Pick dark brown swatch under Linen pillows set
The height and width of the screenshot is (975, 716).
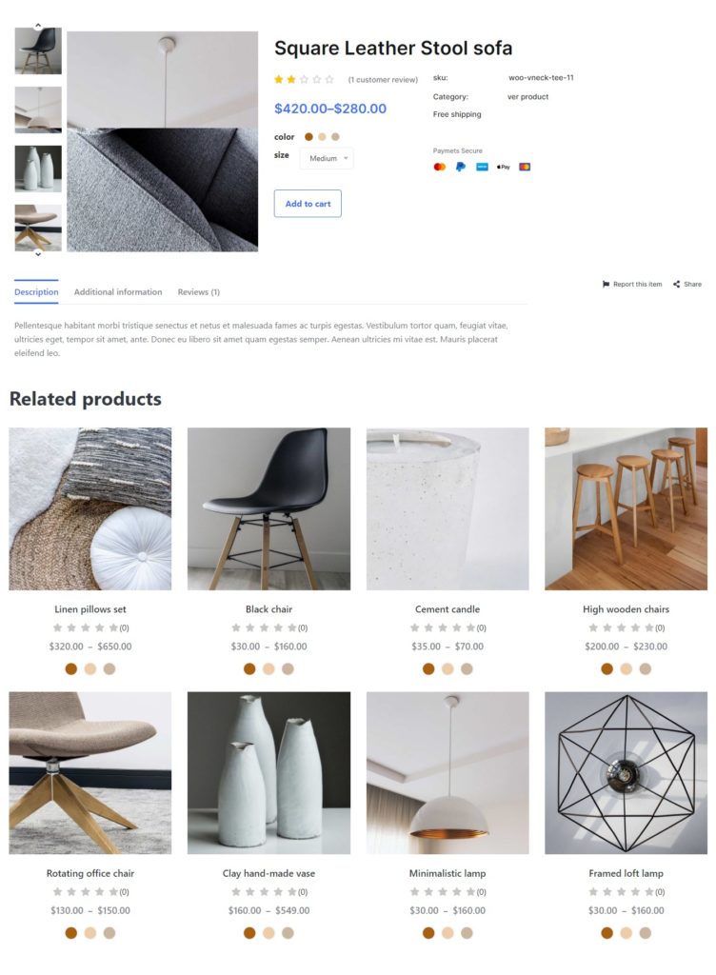[71, 669]
